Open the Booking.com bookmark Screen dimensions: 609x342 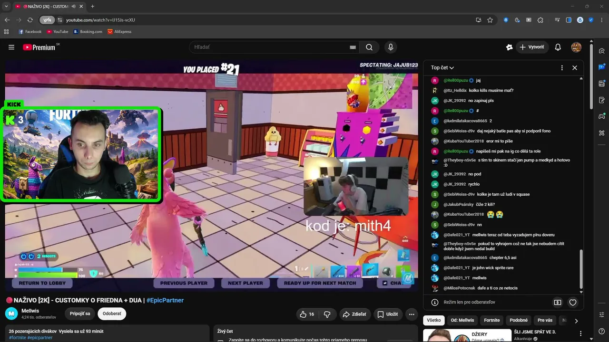click(88, 32)
